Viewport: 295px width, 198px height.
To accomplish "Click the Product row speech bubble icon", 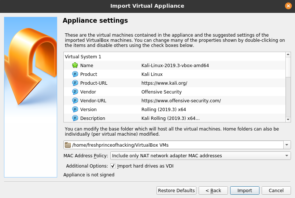I will (x=75, y=74).
